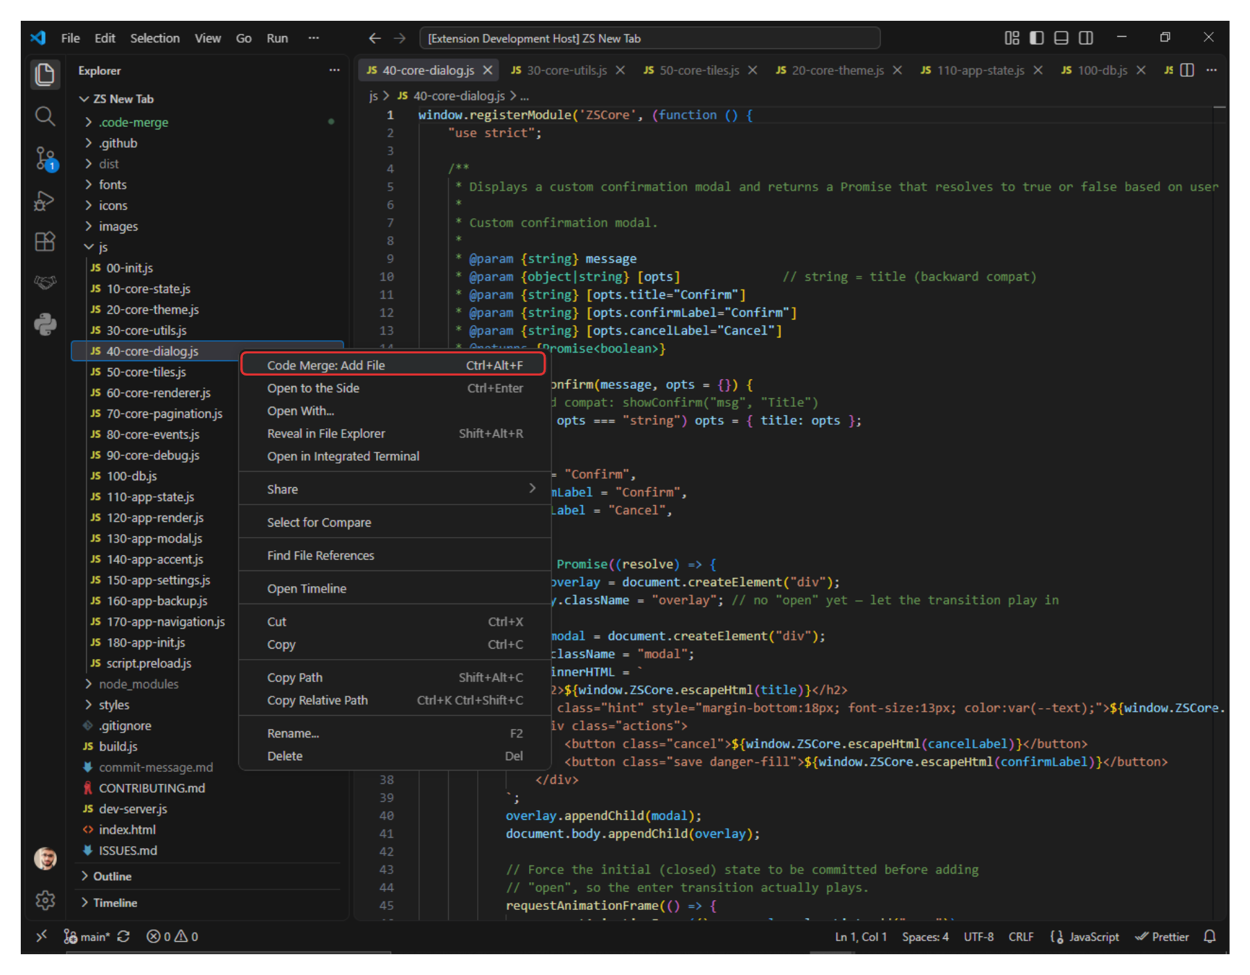Open the Explorer view in activity bar

point(45,74)
